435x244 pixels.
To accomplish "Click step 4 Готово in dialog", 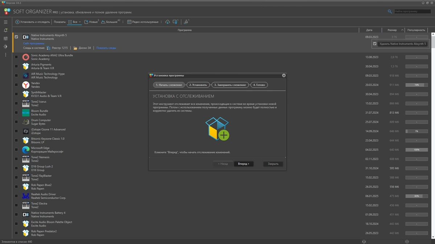I will (x=259, y=85).
